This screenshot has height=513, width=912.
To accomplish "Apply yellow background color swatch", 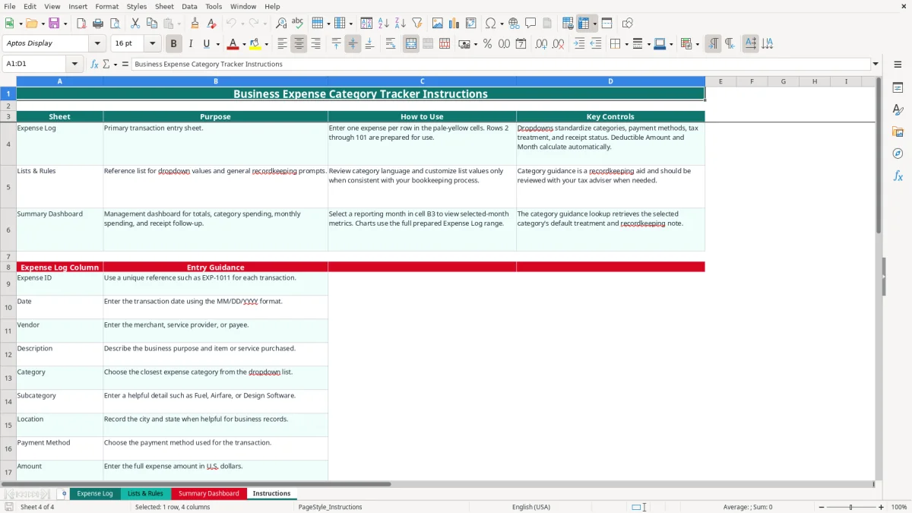I will [255, 44].
